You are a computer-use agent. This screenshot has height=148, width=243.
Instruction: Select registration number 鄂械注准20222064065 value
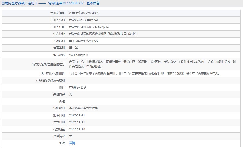pyautogui.click(x=84, y=13)
